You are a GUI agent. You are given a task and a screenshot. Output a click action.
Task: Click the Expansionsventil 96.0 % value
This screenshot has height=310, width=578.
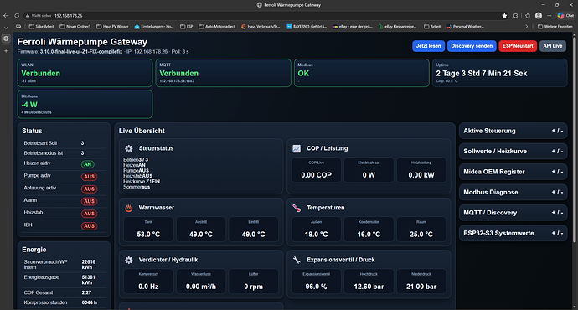(x=317, y=287)
